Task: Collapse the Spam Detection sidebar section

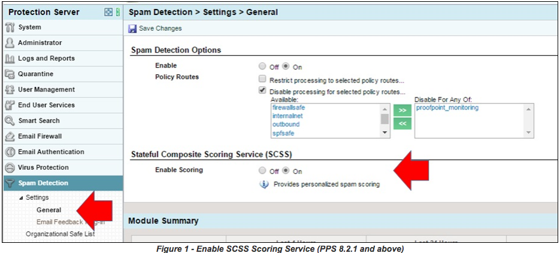Action: [x=10, y=183]
